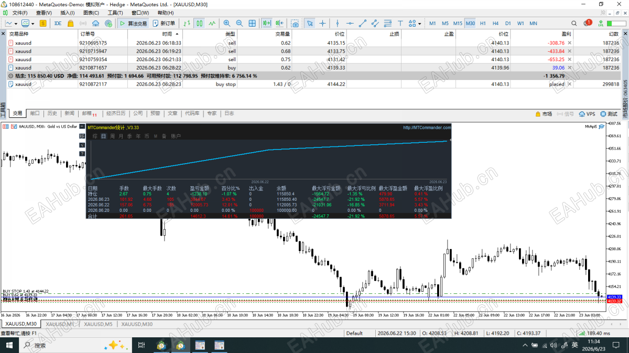Add a text label with T tool
This screenshot has height=353, width=629.
[x=400, y=23]
